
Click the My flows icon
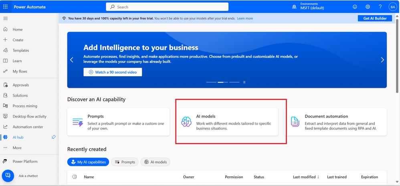(x=5, y=71)
